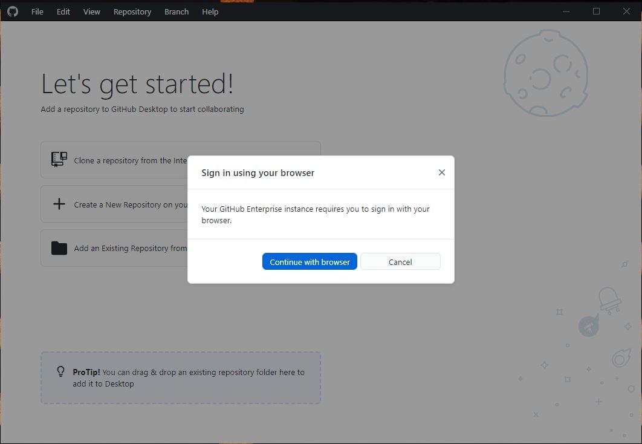This screenshot has width=642, height=444.
Task: Close the GitHub Desktop window
Action: [626, 11]
